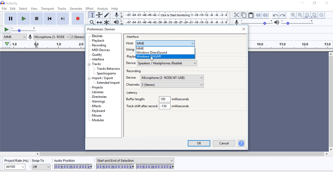Image resolution: width=333 pixels, height=172 pixels.
Task: Select the Envelope tool
Action: point(99,15)
